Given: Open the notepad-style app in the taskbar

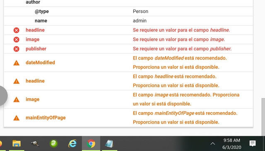Looking at the screenshot, I should [109, 144].
